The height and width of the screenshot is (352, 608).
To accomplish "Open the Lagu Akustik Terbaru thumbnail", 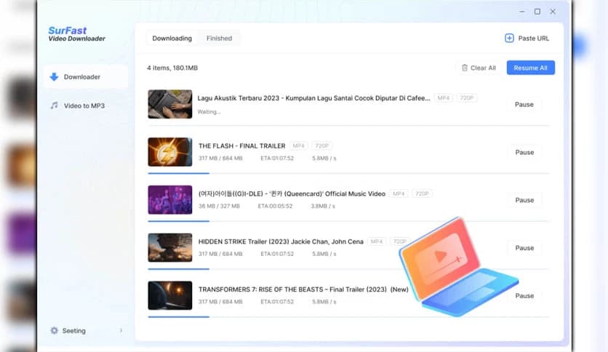I will point(170,104).
